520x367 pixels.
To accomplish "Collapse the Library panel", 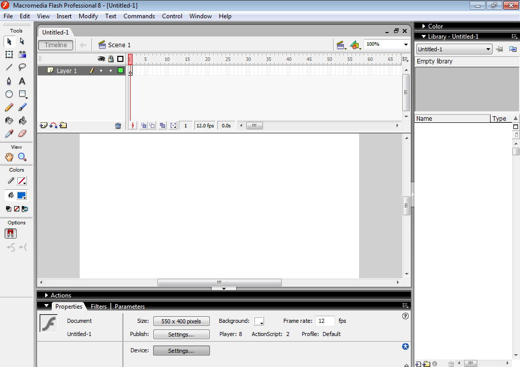I will pos(424,37).
